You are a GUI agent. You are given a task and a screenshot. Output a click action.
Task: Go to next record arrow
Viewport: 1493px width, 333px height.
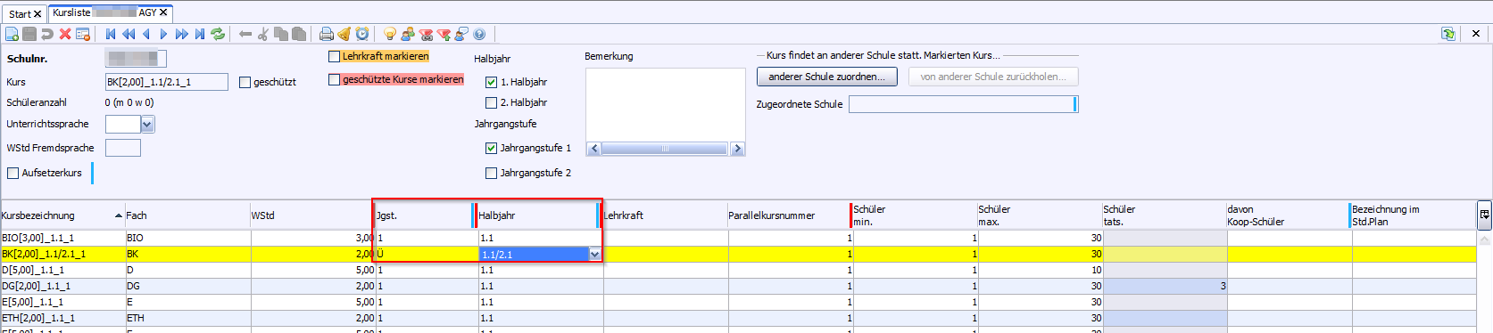click(163, 34)
